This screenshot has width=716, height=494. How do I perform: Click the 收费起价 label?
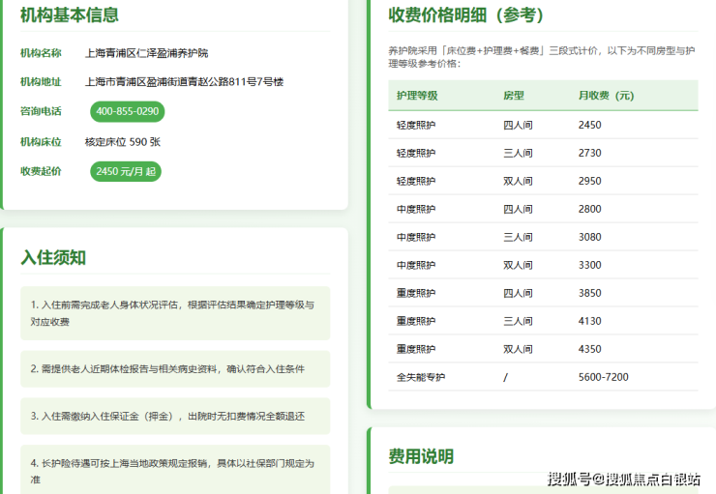[41, 171]
